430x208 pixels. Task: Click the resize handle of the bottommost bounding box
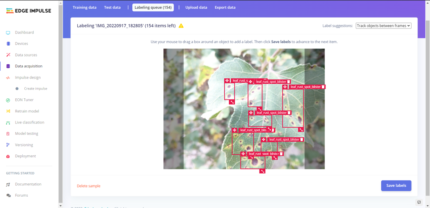(262, 171)
